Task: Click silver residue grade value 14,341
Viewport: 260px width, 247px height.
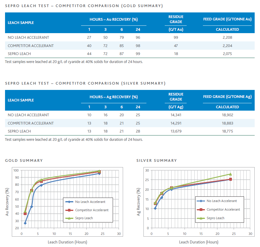Action: coord(176,115)
